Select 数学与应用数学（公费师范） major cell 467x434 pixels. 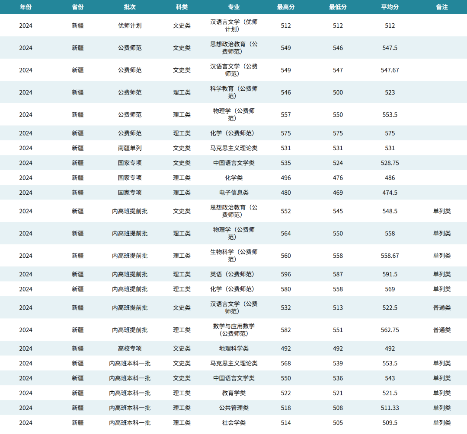point(234,330)
